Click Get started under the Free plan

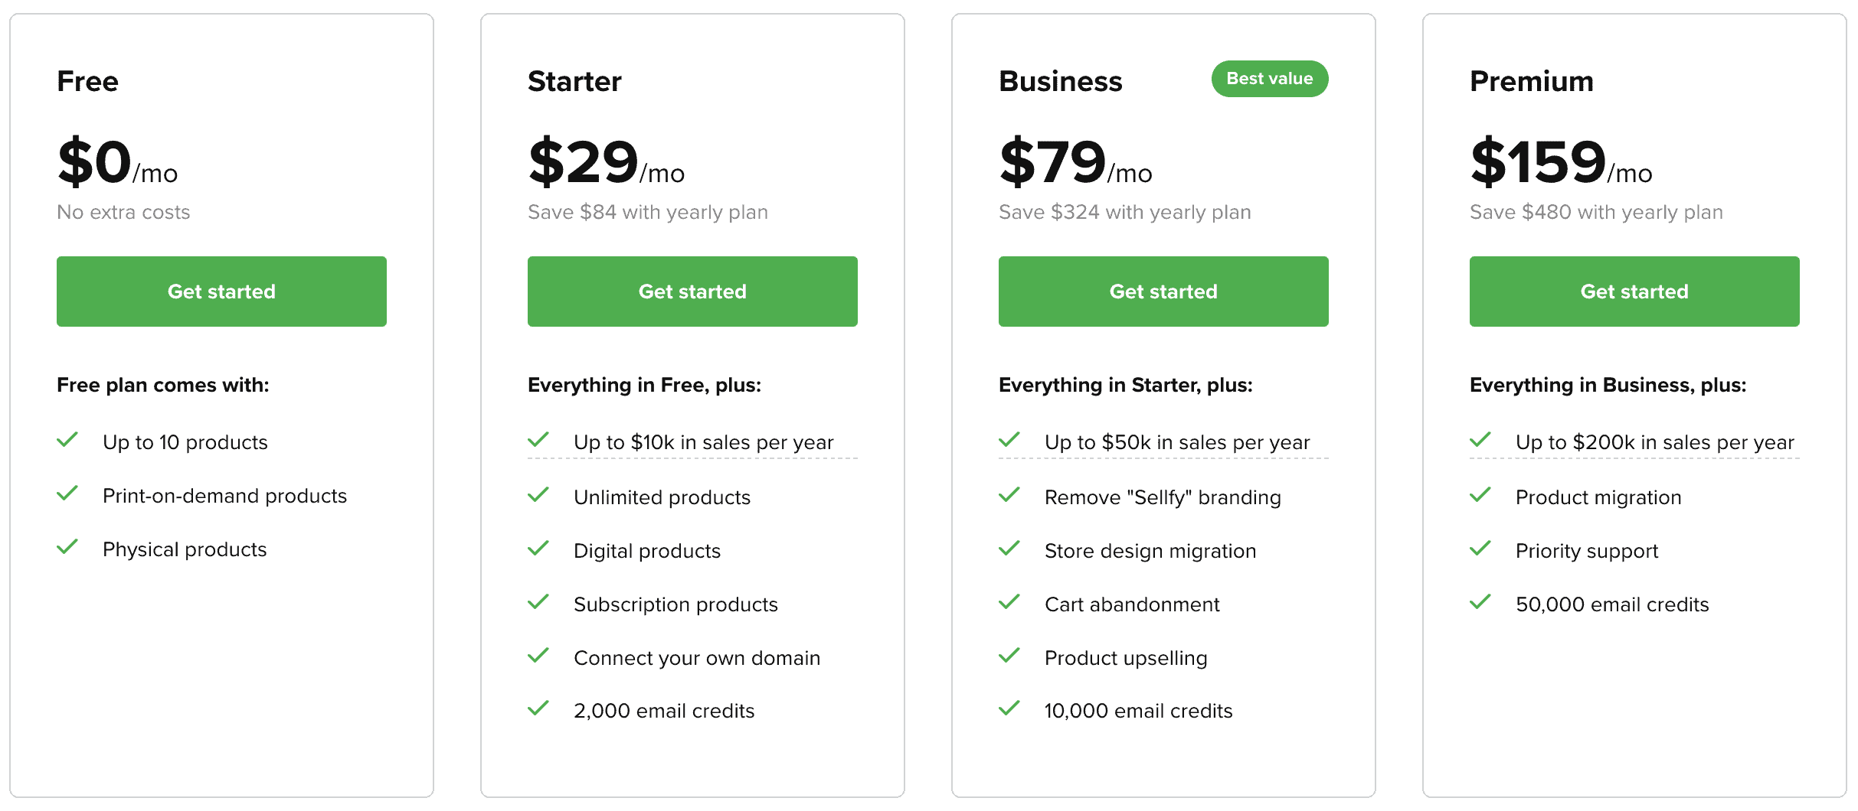[221, 291]
